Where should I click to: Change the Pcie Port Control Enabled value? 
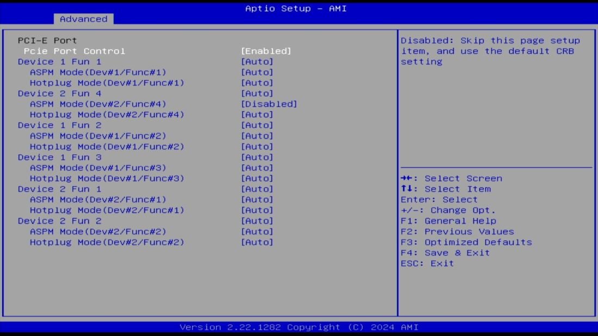(x=266, y=51)
